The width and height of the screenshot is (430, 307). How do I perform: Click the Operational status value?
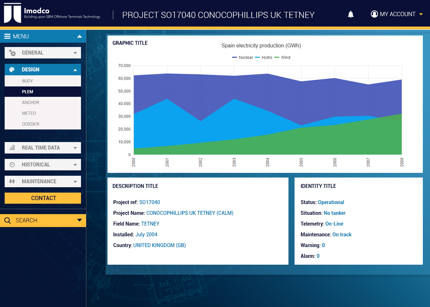click(331, 202)
